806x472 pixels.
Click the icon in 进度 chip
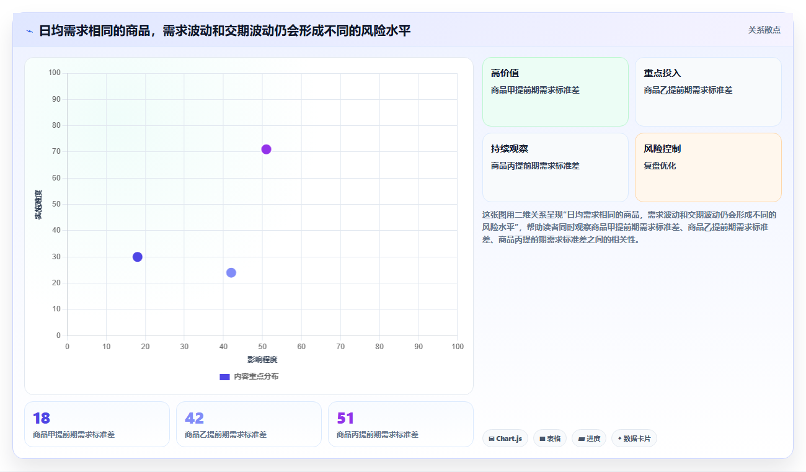point(582,439)
